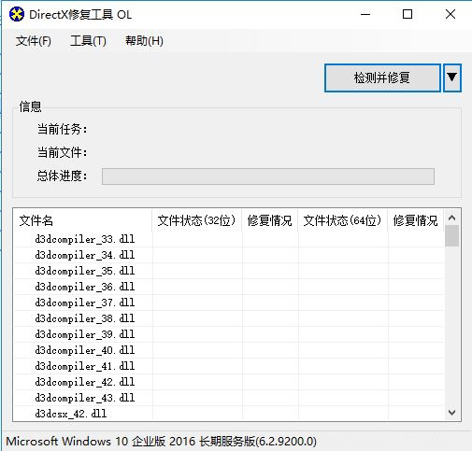Click the Windows 10 version status bar text

pyautogui.click(x=161, y=442)
